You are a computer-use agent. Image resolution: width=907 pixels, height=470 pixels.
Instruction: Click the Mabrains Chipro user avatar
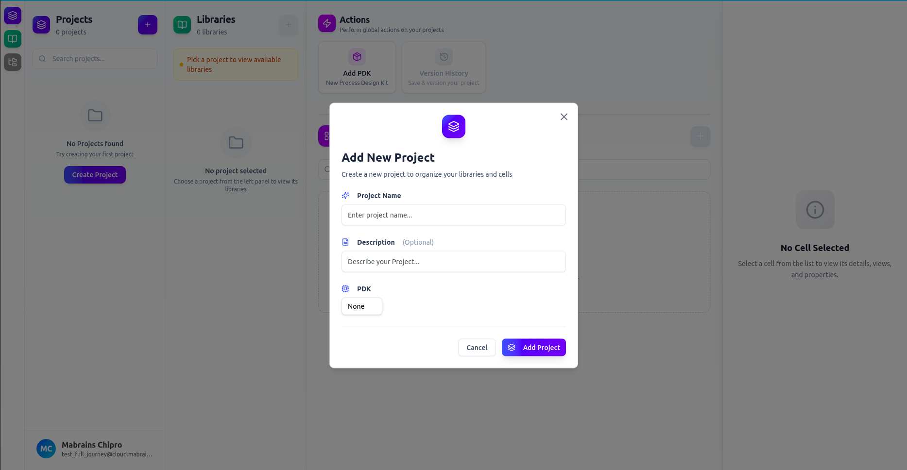tap(46, 448)
